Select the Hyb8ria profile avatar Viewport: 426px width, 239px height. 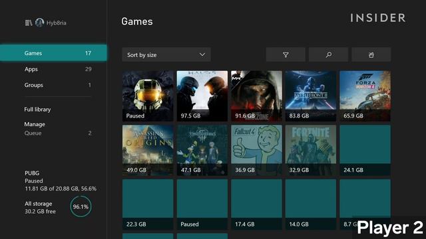click(x=40, y=23)
